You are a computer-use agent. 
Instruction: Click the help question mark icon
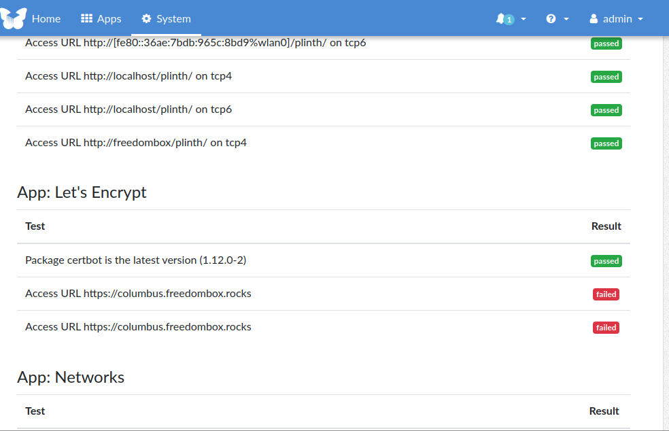551,19
